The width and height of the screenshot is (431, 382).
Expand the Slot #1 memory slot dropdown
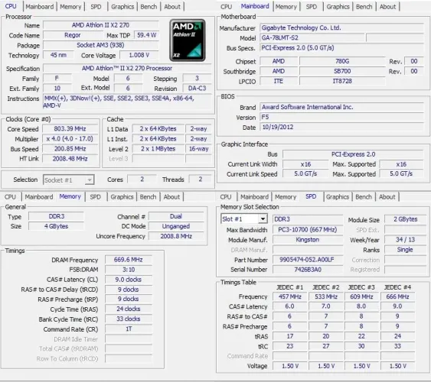click(x=244, y=219)
